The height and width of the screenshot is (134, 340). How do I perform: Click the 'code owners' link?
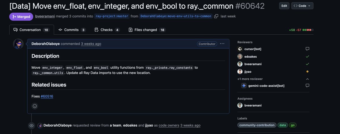click(x=169, y=125)
